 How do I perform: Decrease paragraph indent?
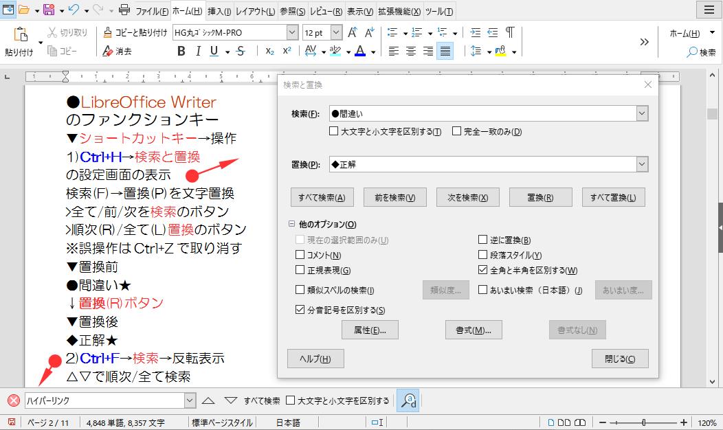click(x=493, y=32)
